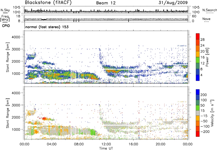This screenshot has height=150, width=217.
Task: Click the 'Blackstone (fitACF)' title text
Action: click(x=48, y=3)
